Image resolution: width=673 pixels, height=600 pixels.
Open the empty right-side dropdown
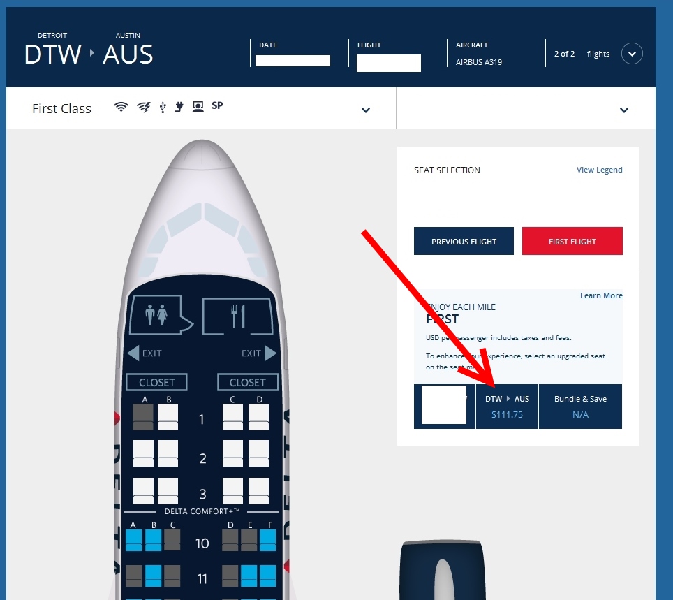[x=624, y=110]
